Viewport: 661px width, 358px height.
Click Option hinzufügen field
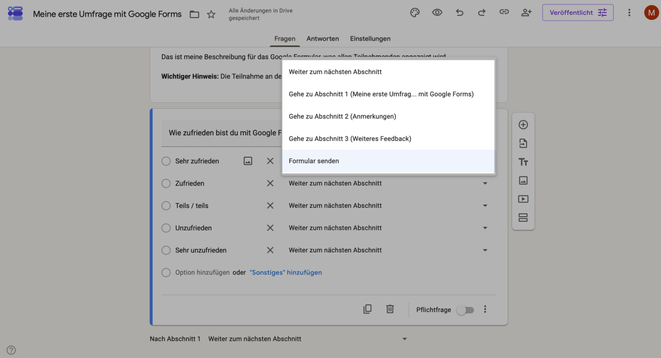click(202, 272)
